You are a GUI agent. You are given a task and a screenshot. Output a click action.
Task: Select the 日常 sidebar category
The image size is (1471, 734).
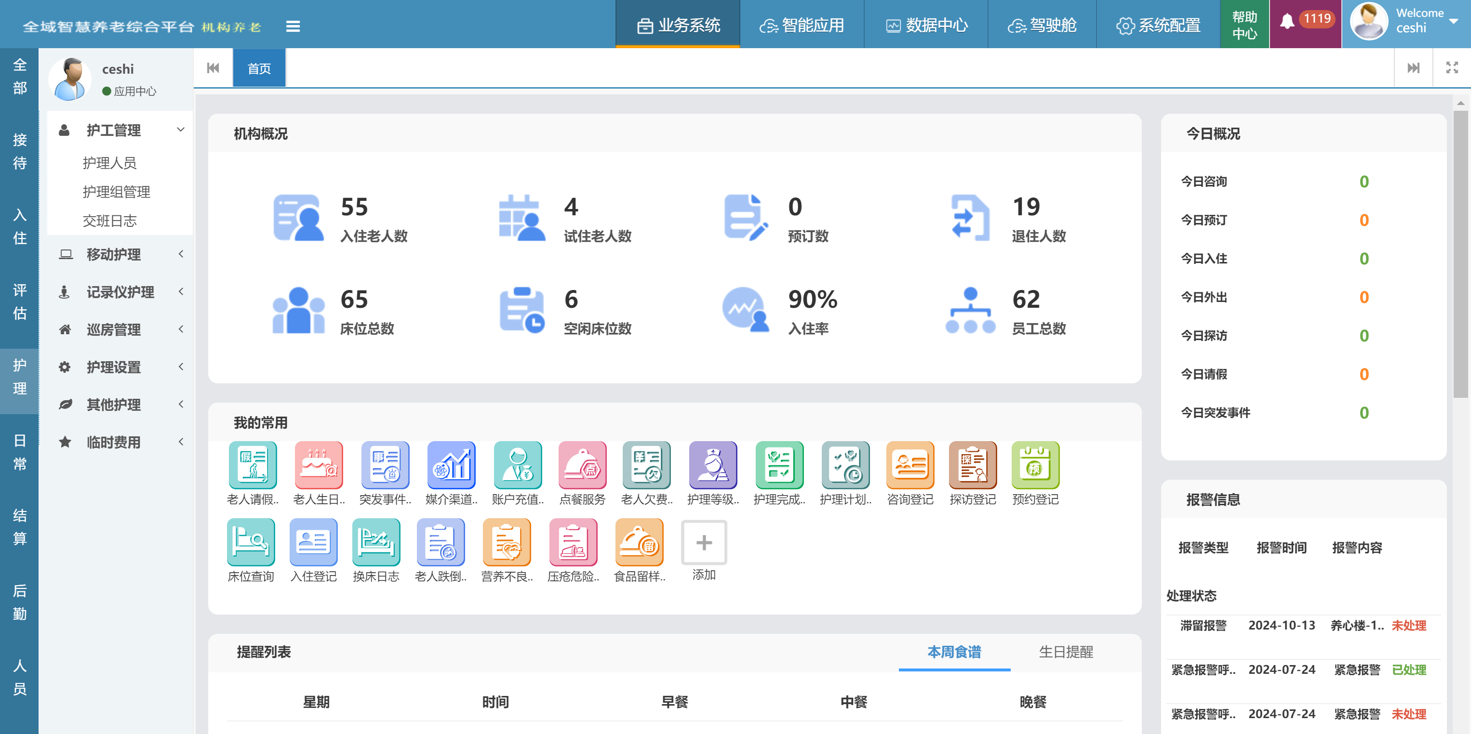(19, 452)
